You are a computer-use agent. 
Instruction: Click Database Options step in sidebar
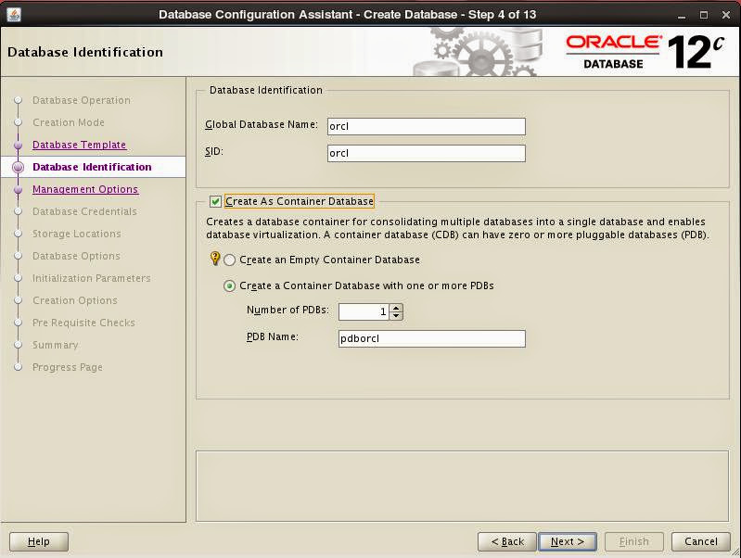[76, 256]
